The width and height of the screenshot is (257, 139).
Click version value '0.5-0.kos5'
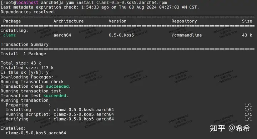121,35
